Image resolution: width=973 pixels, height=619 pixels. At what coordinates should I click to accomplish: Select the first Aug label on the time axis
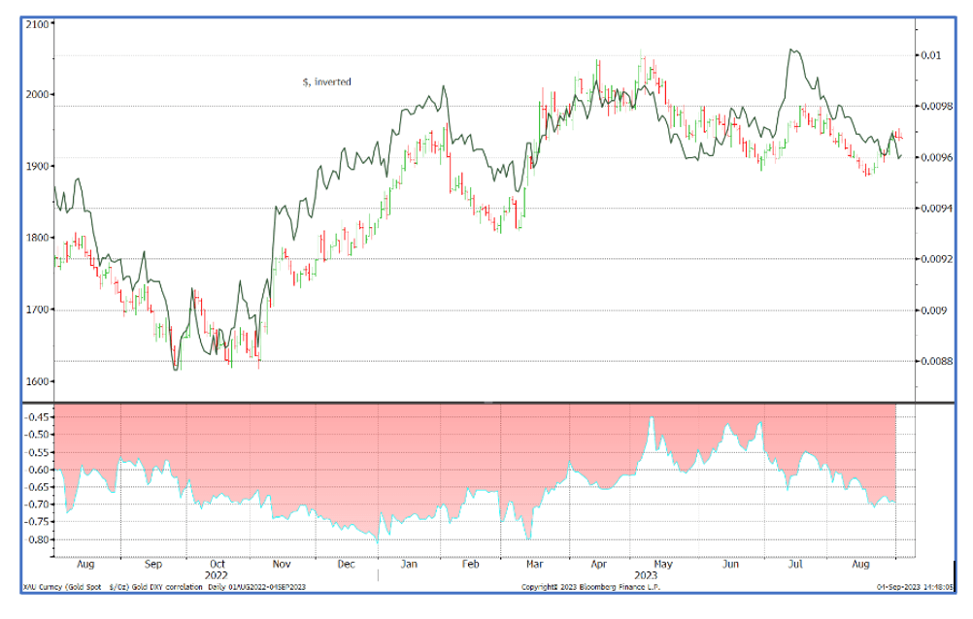coord(85,564)
